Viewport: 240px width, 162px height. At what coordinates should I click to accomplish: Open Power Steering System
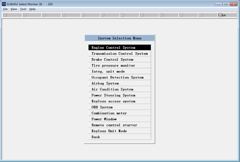(120, 95)
